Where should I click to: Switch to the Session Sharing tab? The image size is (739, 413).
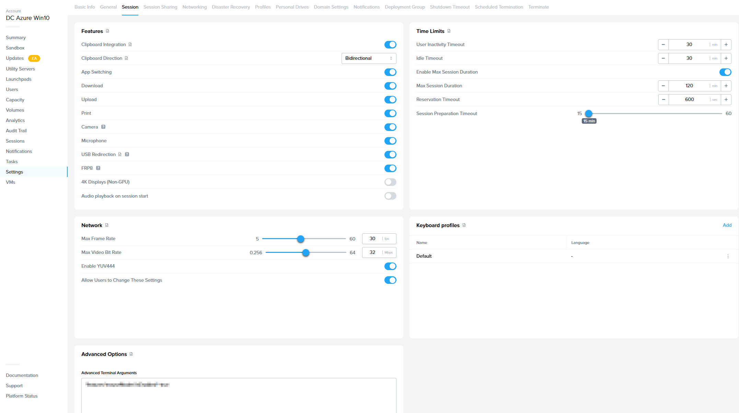click(160, 7)
